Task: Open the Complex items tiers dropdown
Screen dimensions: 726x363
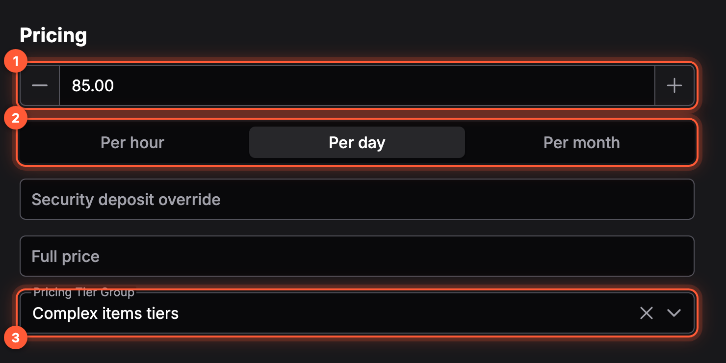Action: point(357,313)
